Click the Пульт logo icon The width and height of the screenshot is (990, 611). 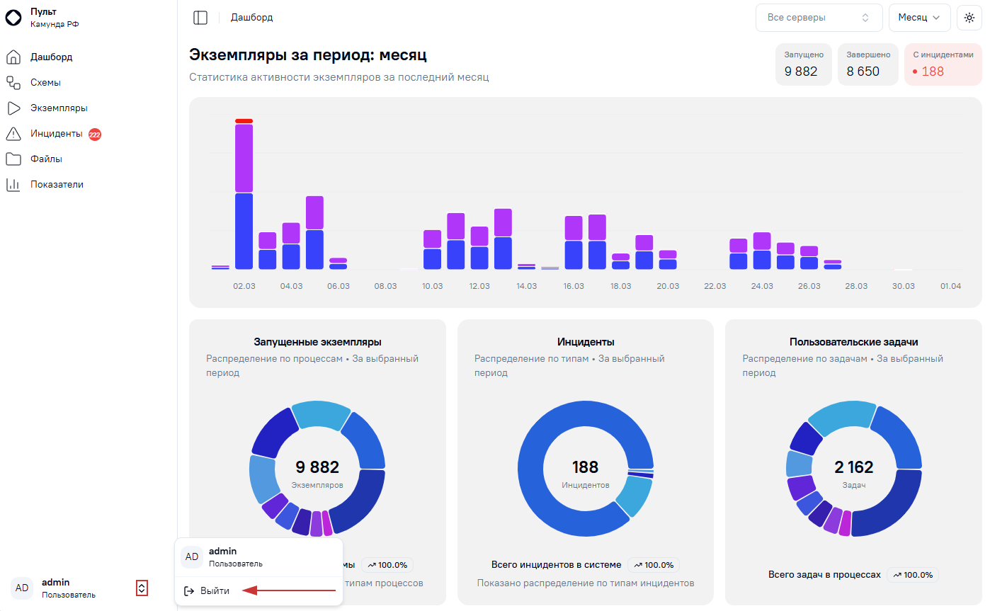[x=13, y=18]
